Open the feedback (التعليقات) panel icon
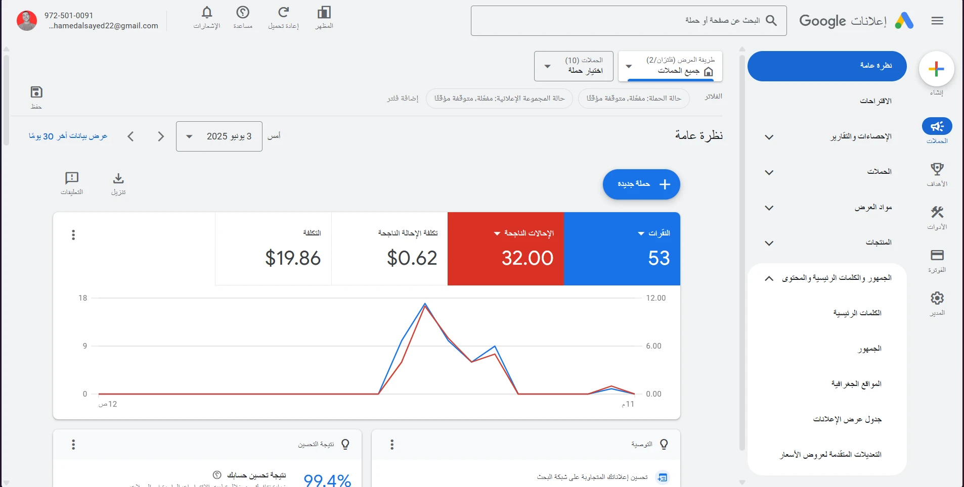The height and width of the screenshot is (487, 964). click(x=72, y=178)
